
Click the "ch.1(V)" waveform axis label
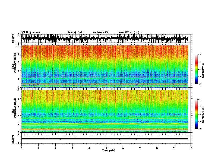[13, 39]
